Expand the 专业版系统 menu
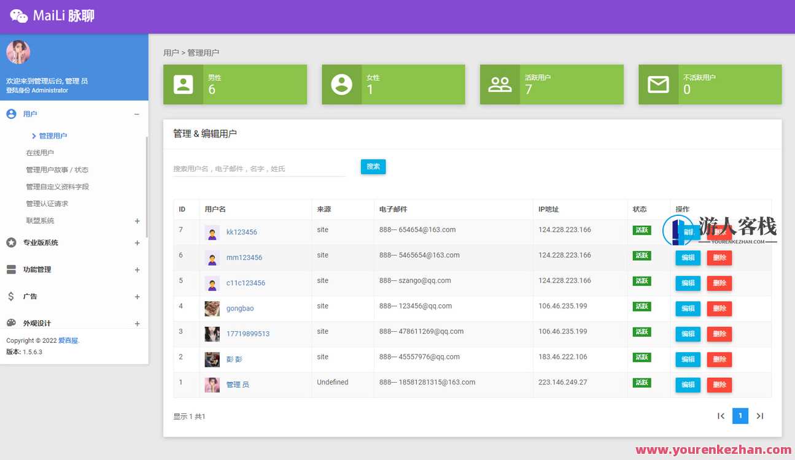795x460 pixels. click(137, 243)
